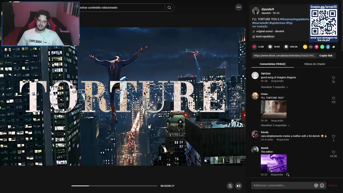This screenshot has width=343, height=193.
Task: Open davole9's profile avatar
Action: tap(256, 11)
